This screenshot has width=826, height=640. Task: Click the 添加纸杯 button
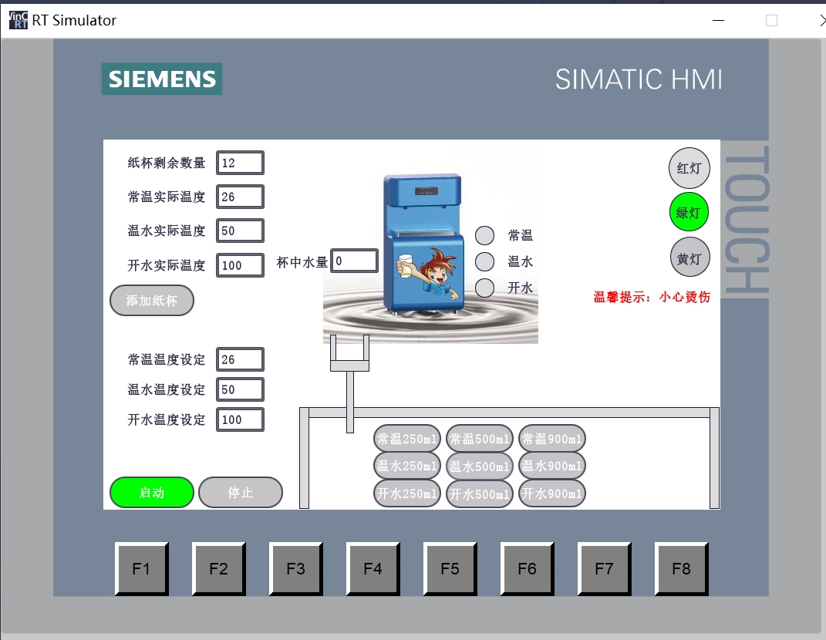[152, 301]
